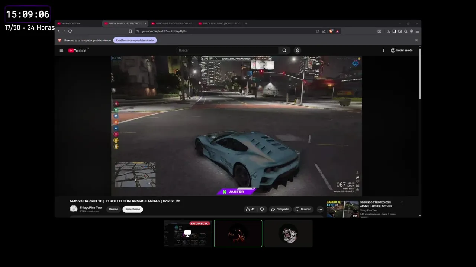Click the 'Compartir' share button
The height and width of the screenshot is (267, 476).
[x=280, y=209]
